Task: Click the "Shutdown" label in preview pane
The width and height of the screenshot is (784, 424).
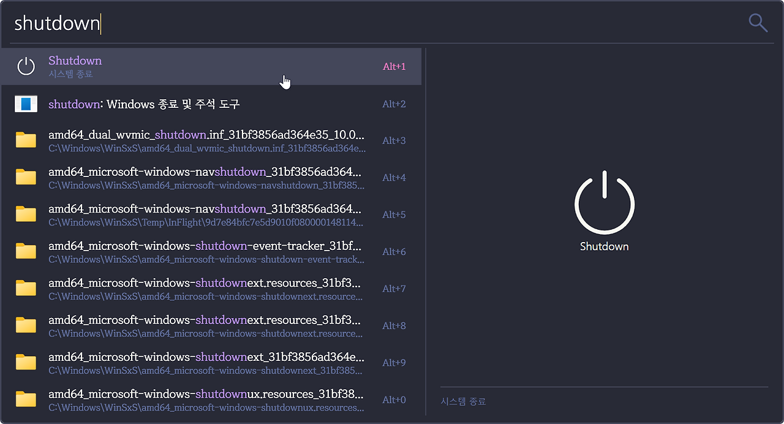Action: click(604, 246)
